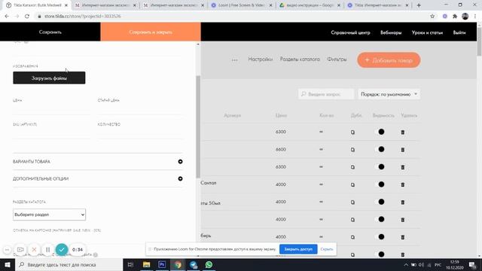Open the Порядок по умолчанию sort dropdown
Viewport: 482px width, 271px height.
pos(389,94)
